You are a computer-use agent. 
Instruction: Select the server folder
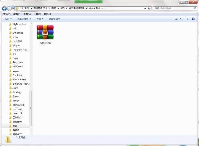[x=16, y=71]
